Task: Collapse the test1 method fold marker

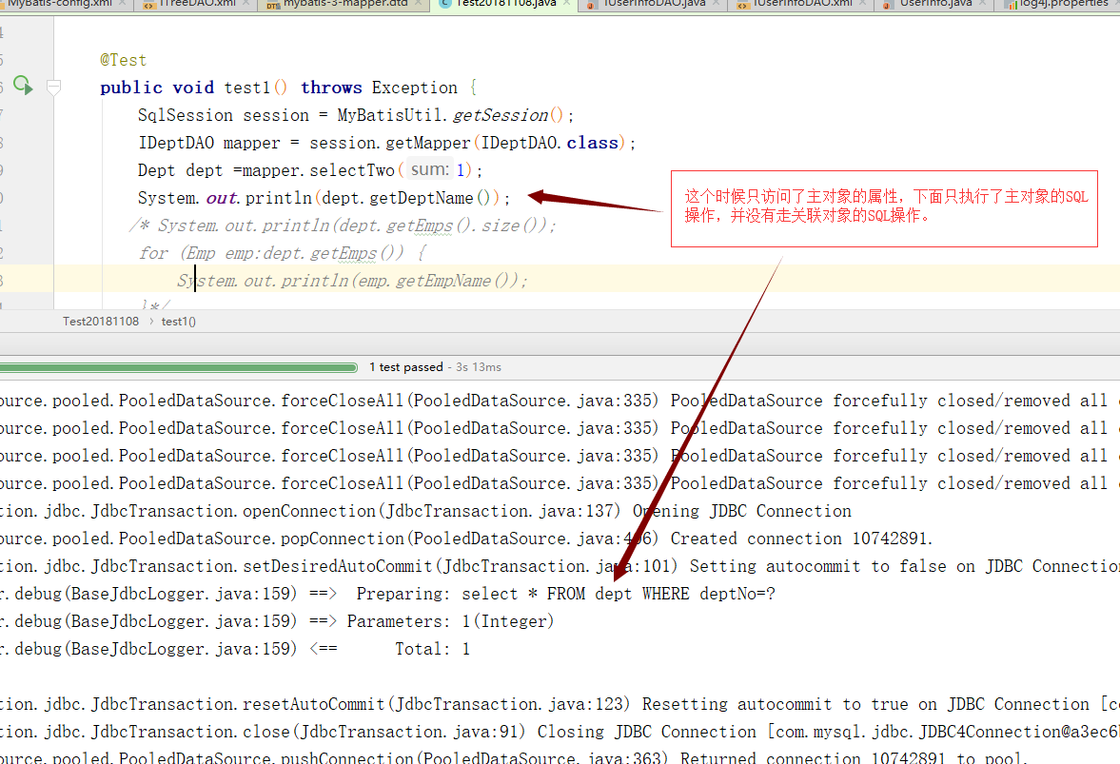Action: pos(54,87)
